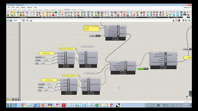Open the 100% zoom level dropdown
The height and width of the screenshot is (111, 198).
(18, 20)
